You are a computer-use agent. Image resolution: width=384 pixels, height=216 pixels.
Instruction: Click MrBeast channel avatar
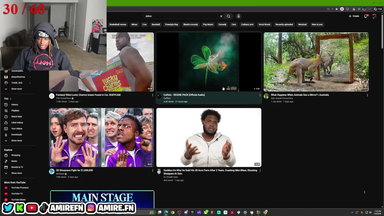click(52, 171)
